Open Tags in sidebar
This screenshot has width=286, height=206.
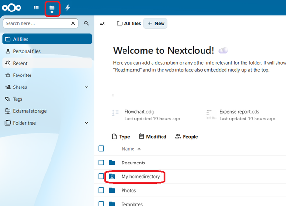(x=47, y=99)
